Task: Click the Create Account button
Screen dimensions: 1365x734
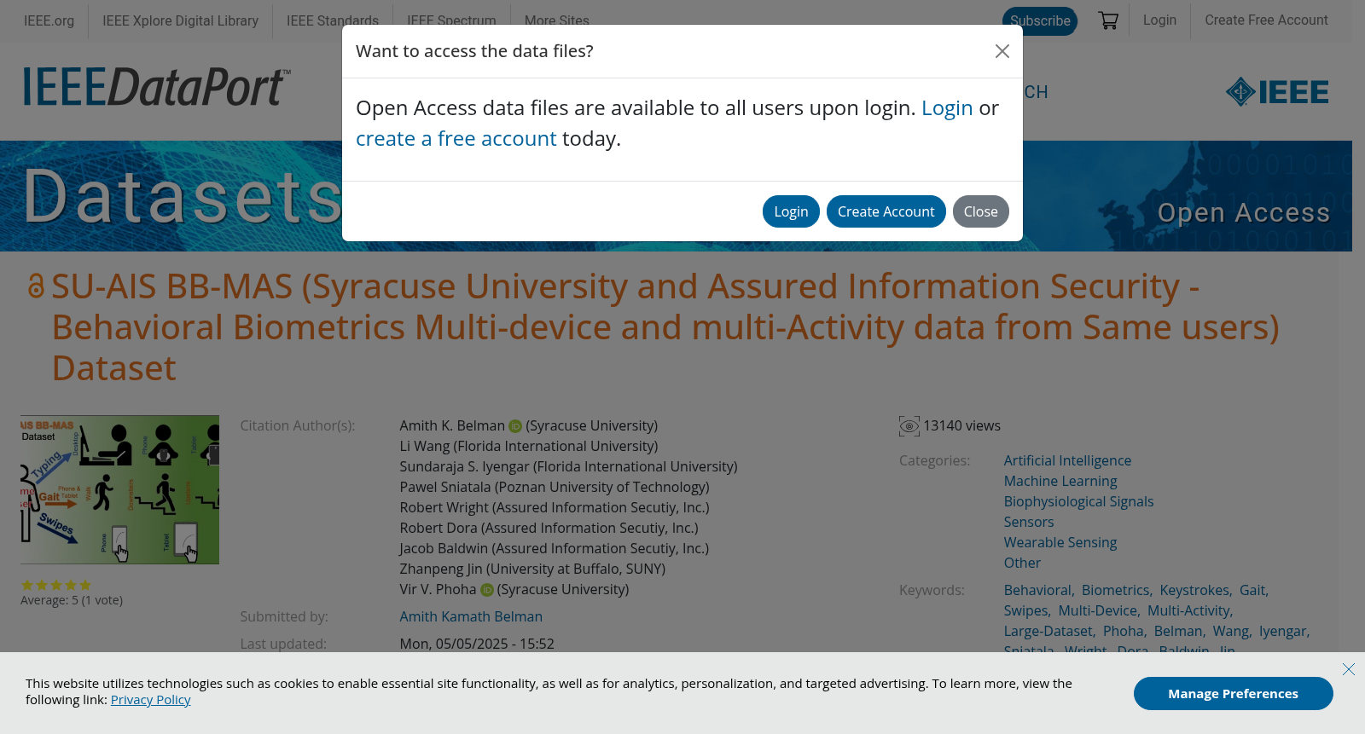Action: click(886, 211)
